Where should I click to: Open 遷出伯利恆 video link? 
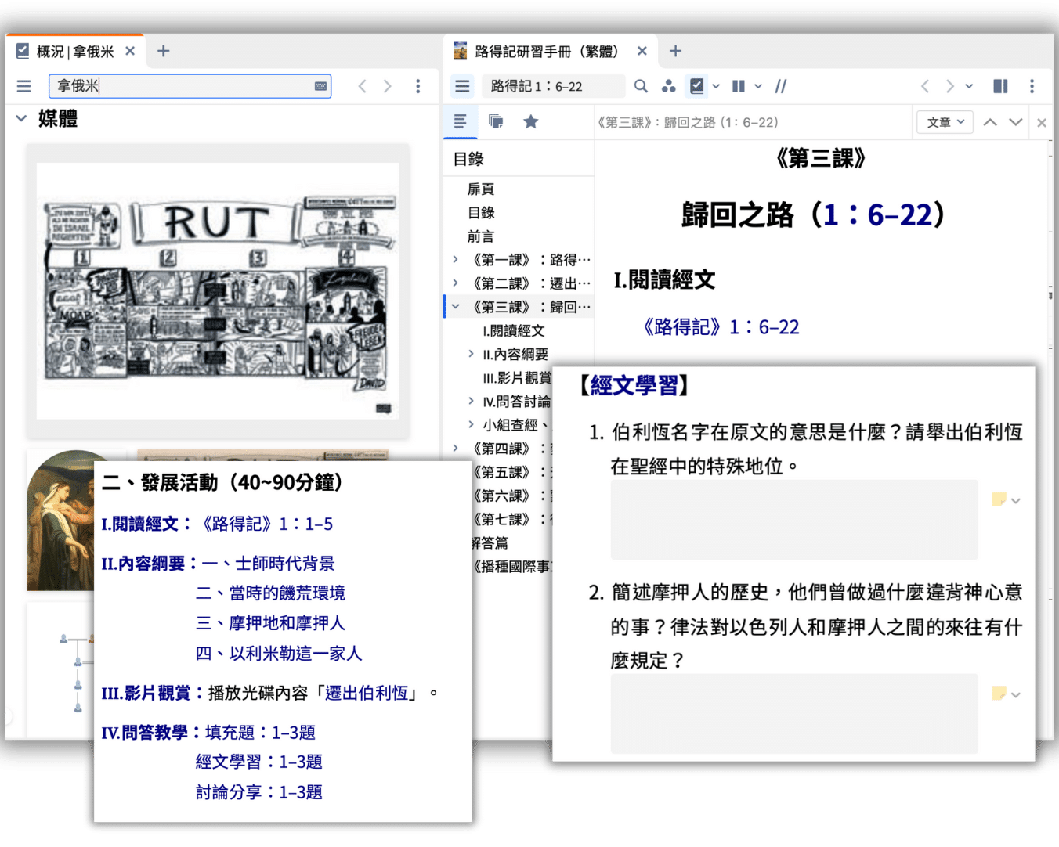(367, 693)
